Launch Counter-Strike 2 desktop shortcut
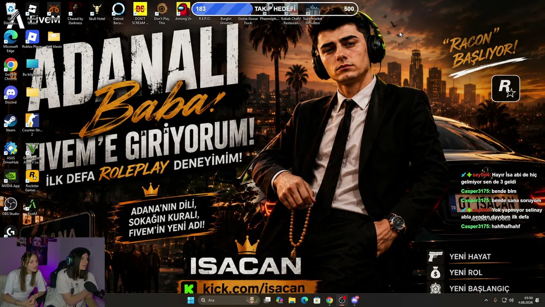The width and height of the screenshot is (545, 307). point(32,125)
